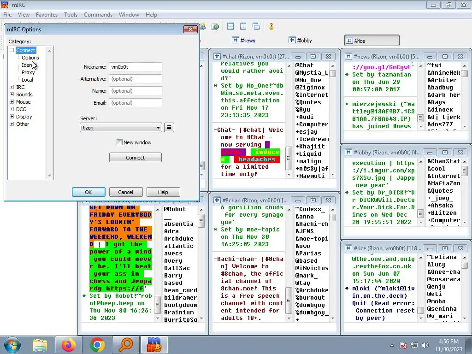472x354 pixels.
Task: Expand the Sounds category
Action: coord(12,94)
